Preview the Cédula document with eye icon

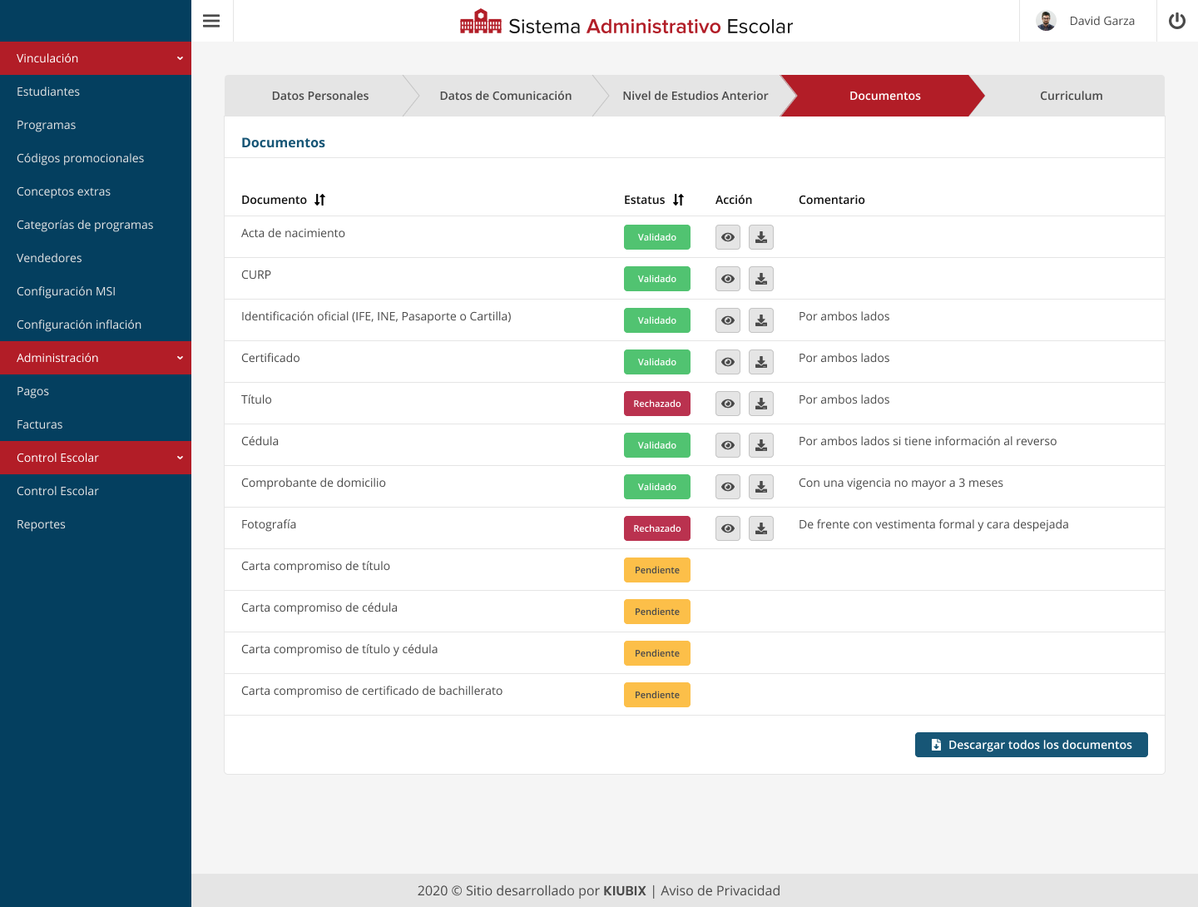pyautogui.click(x=728, y=445)
